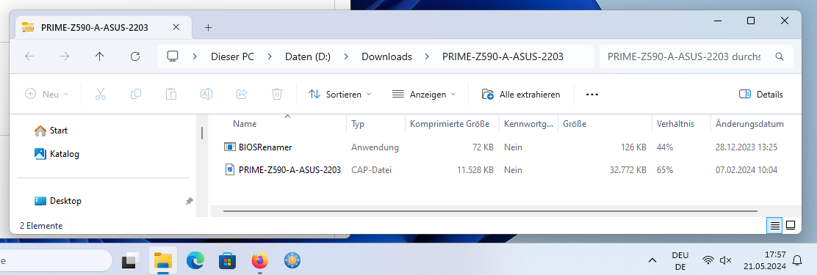Expand chevron after Downloads breadcrumb

(x=428, y=56)
